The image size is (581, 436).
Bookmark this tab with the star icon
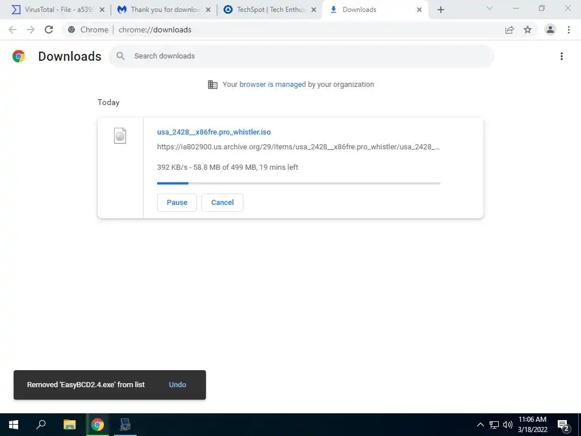tap(528, 30)
